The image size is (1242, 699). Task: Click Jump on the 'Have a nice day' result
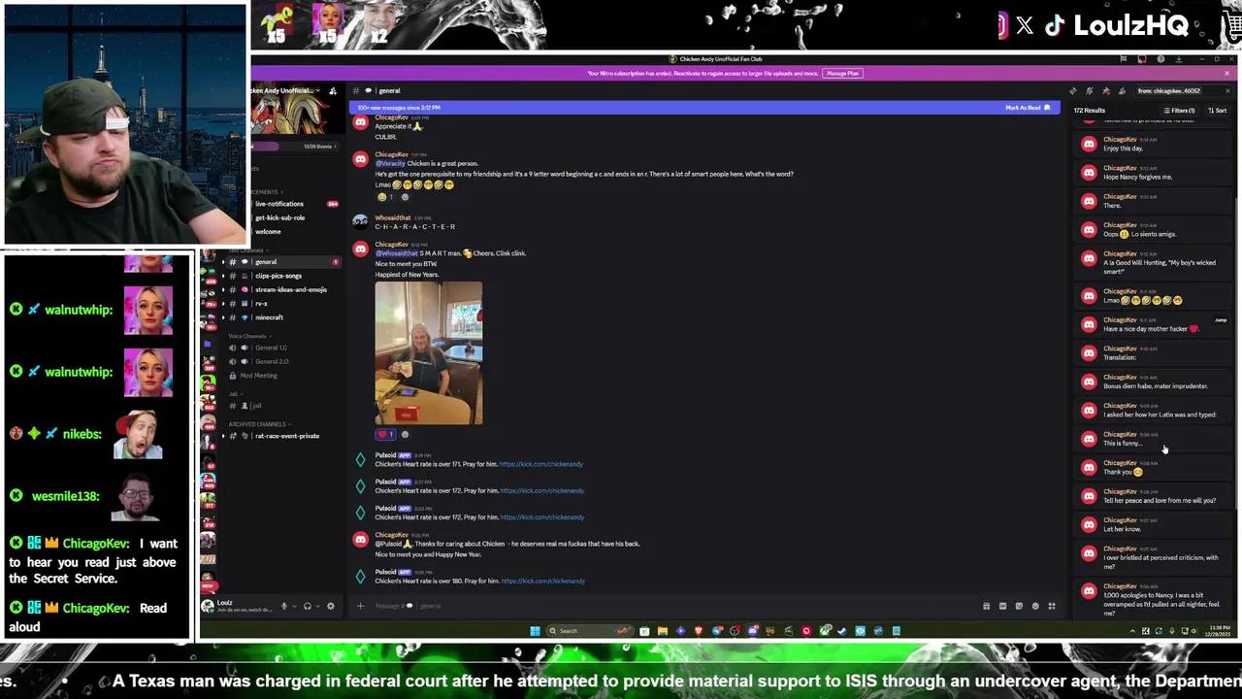tap(1220, 319)
